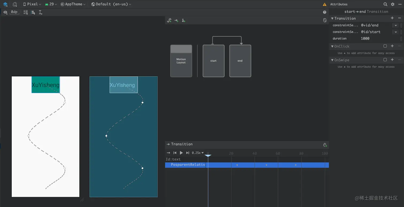Toggle the OnSwipe checkbox
The width and height of the screenshot is (404, 207).
tap(385, 60)
